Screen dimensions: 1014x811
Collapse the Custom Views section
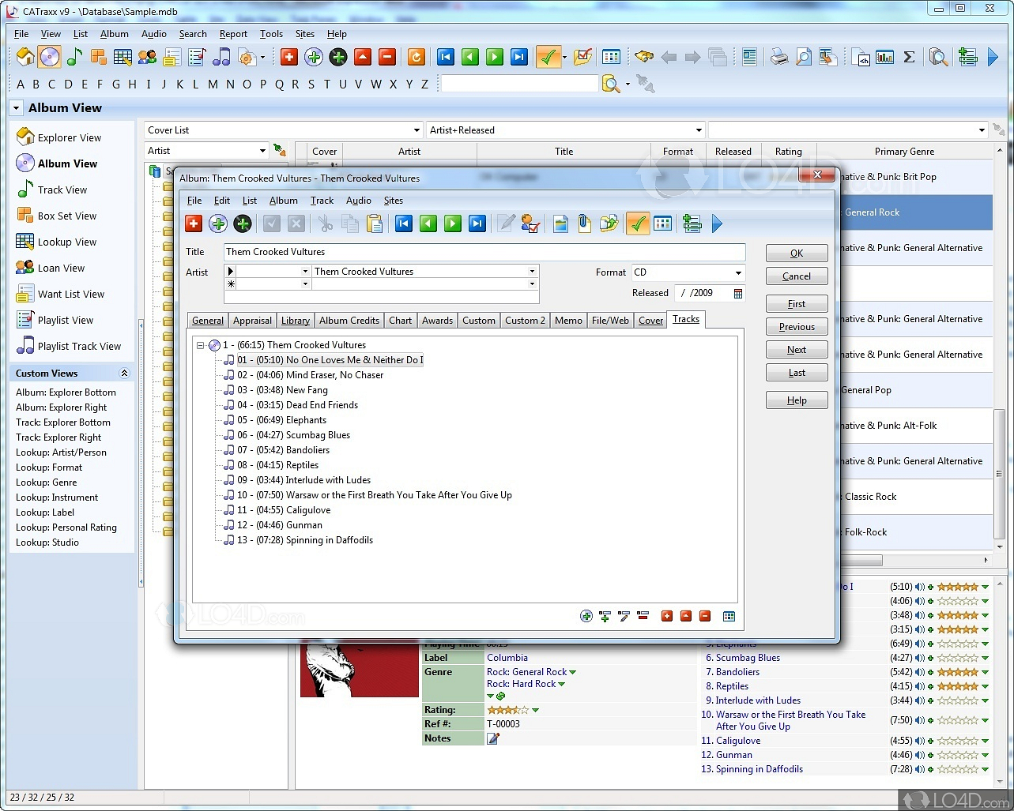[x=124, y=374]
